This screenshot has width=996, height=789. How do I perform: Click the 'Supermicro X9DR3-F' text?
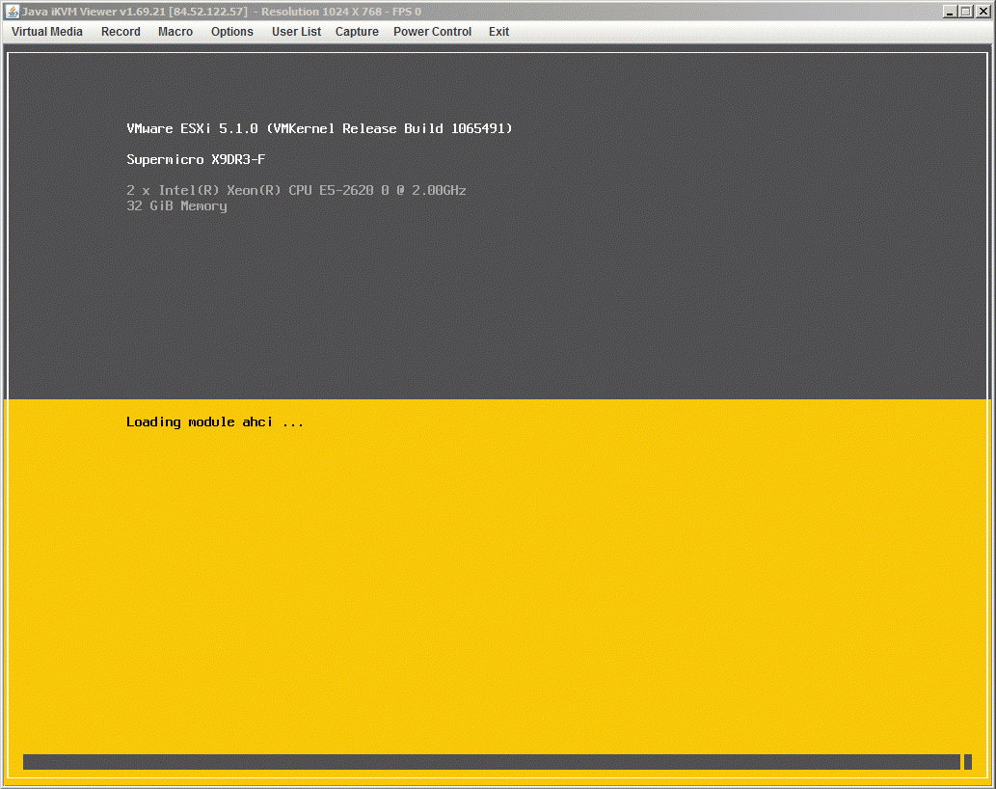pos(196,159)
